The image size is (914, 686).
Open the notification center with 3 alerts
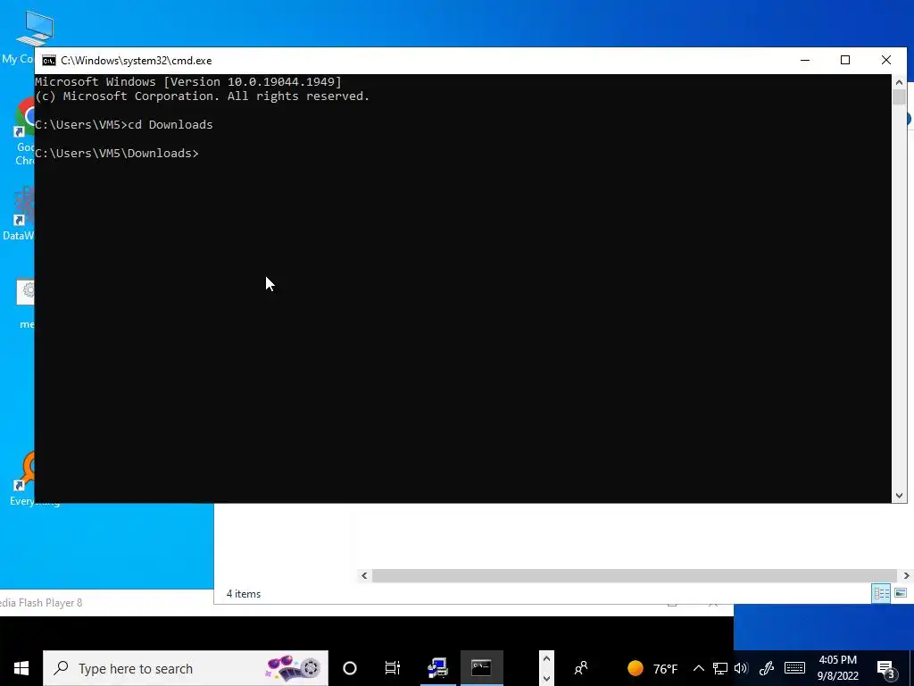(886, 669)
